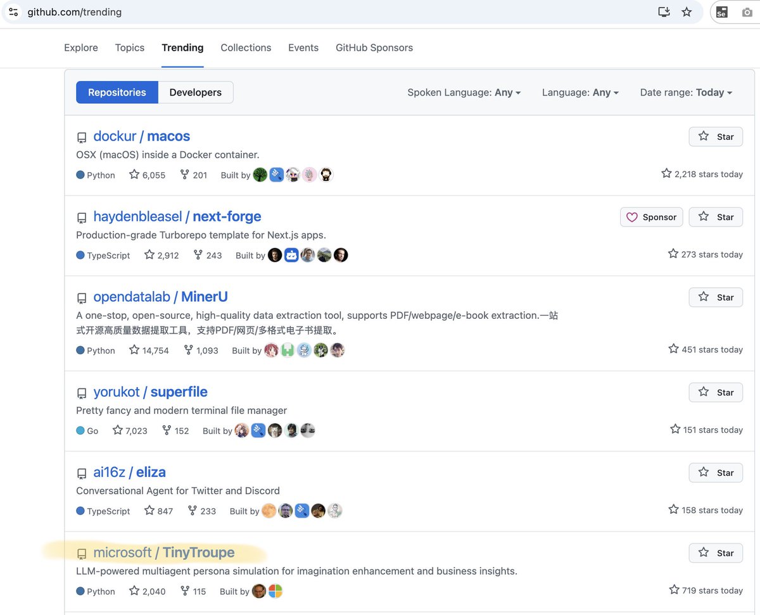Open the yorukot / superfile repository link
This screenshot has width=760, height=615.
[x=151, y=392]
